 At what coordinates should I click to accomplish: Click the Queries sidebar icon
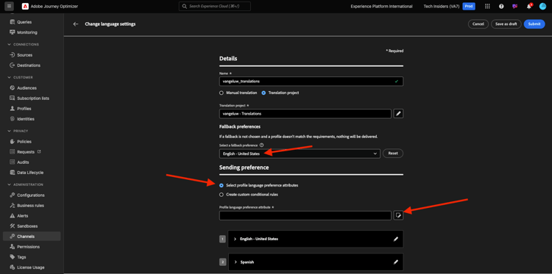12,22
